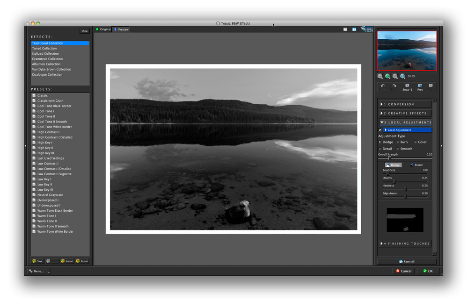Click the Fit zoom icon
Image resolution: width=468 pixels, height=308 pixels.
[395, 76]
